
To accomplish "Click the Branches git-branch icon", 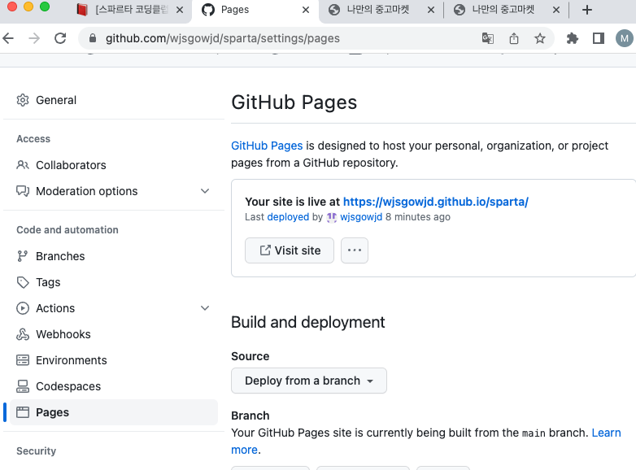I will tap(23, 256).
